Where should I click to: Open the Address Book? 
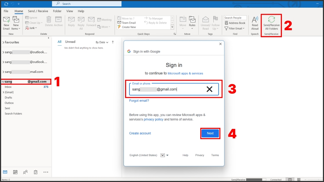point(235,23)
